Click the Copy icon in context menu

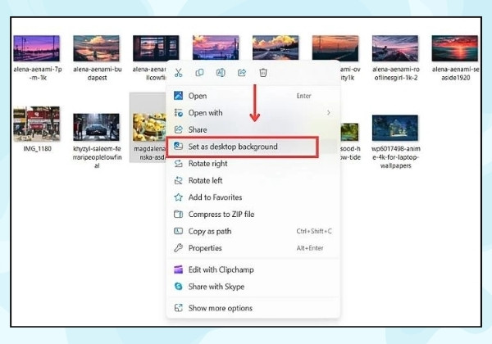pos(199,73)
